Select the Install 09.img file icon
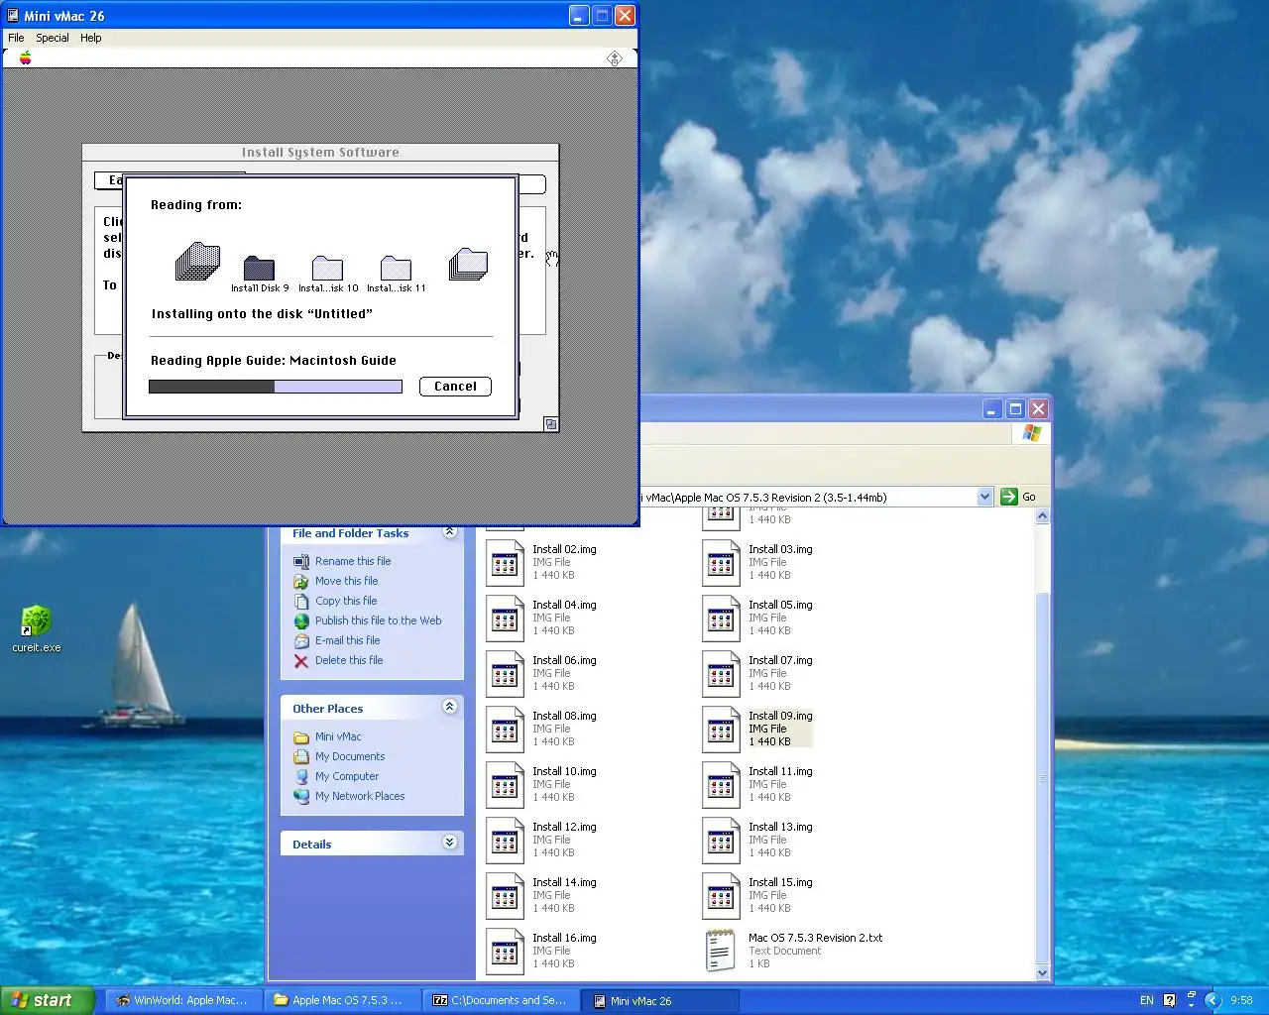 [721, 729]
